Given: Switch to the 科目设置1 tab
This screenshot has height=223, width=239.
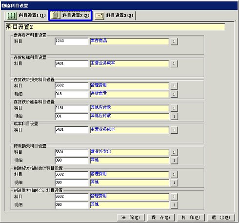Looking at the screenshot, I should pyautogui.click(x=26, y=16).
